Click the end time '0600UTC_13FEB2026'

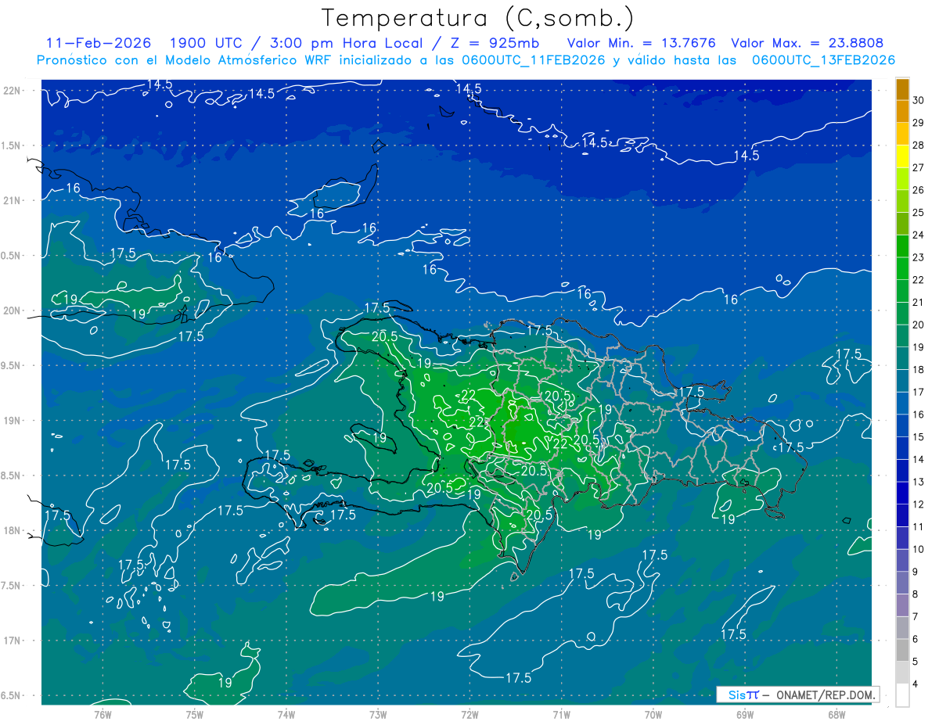click(823, 60)
